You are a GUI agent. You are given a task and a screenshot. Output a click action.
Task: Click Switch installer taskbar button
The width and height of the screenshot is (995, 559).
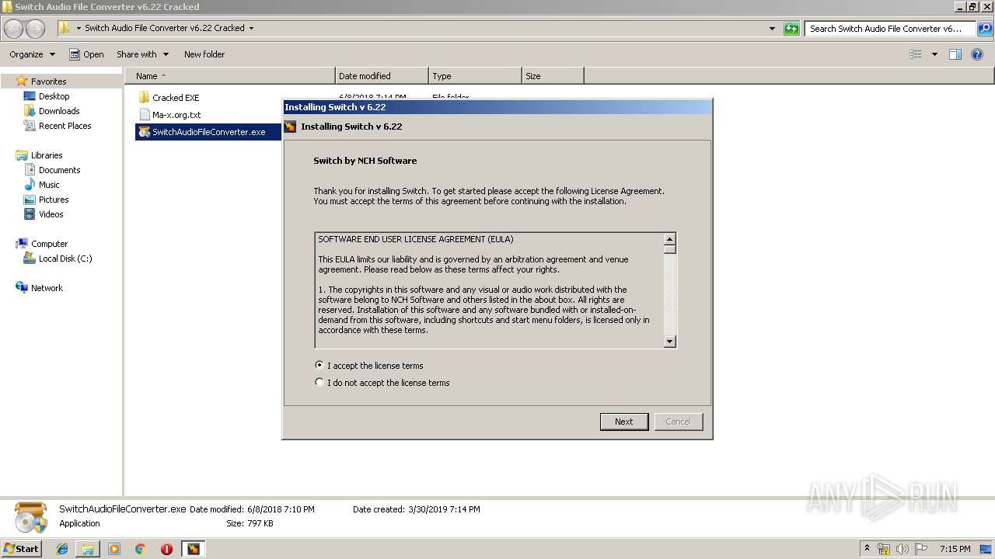(x=193, y=549)
